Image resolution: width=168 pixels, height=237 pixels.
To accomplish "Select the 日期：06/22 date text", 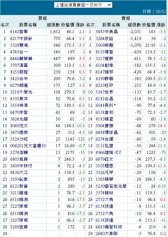I will click(154, 11).
